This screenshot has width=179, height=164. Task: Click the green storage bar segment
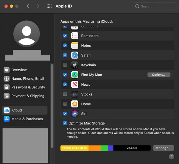tap(104, 148)
